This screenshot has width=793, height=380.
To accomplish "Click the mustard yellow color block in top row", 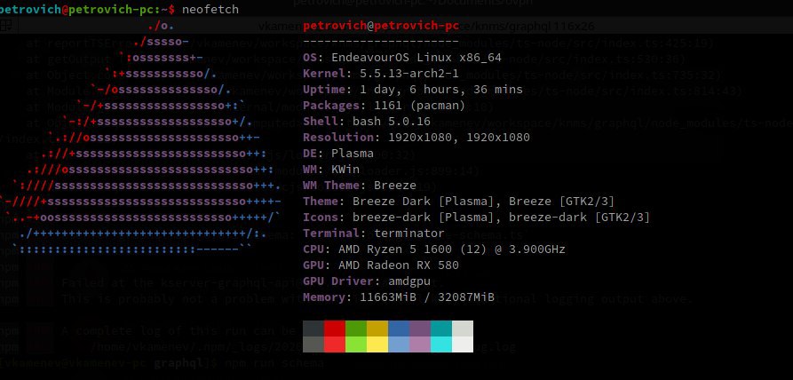I will coord(377,329).
